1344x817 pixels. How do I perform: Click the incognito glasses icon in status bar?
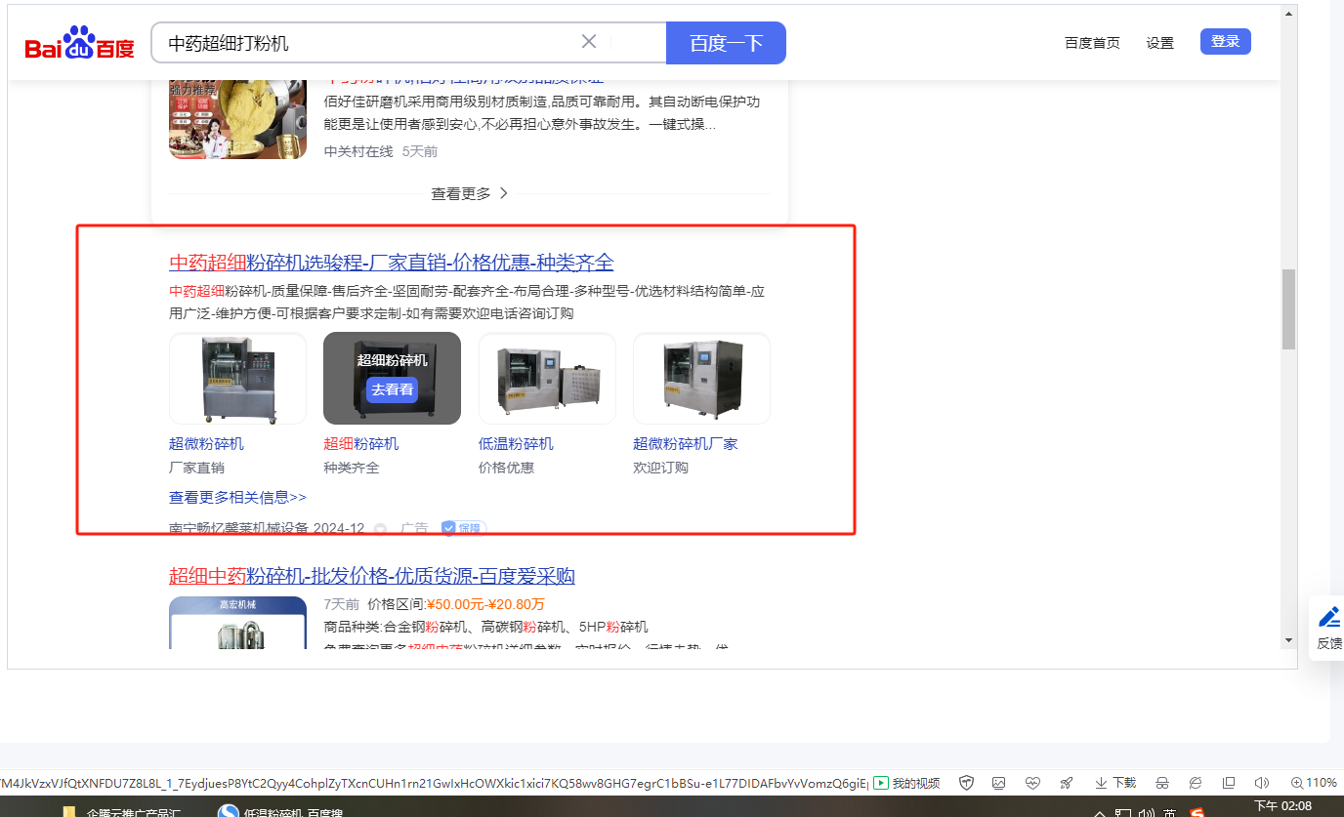pos(1162,783)
